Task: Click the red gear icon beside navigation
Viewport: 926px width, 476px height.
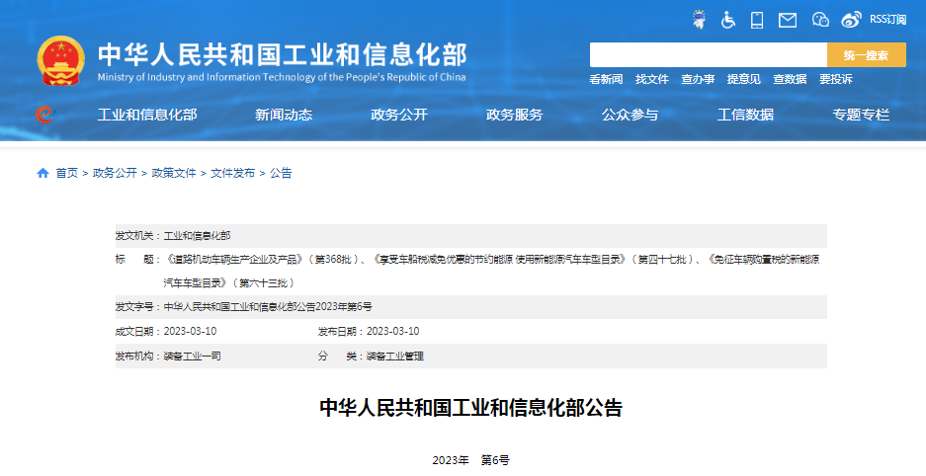Action: click(x=44, y=115)
